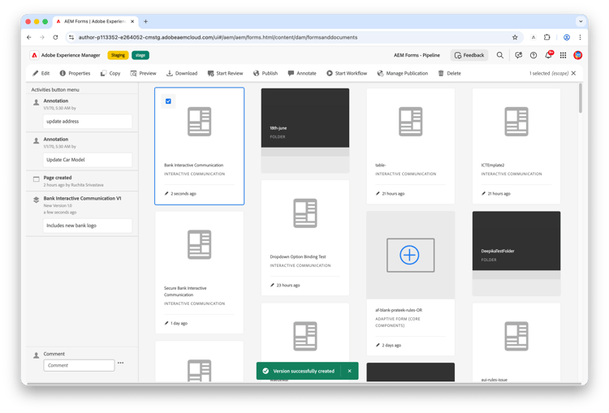Click the 'Update Car Model' annotation entry
Viewport: 609px width, 413px height.
point(88,160)
